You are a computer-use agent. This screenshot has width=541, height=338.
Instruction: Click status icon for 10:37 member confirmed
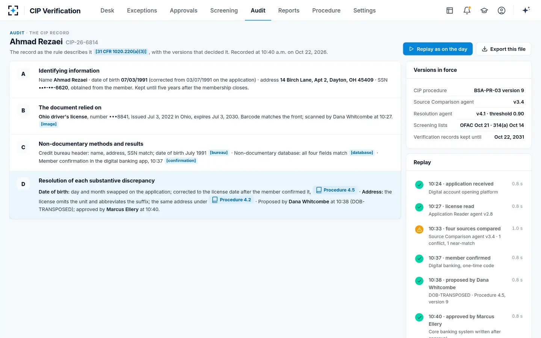click(x=419, y=259)
